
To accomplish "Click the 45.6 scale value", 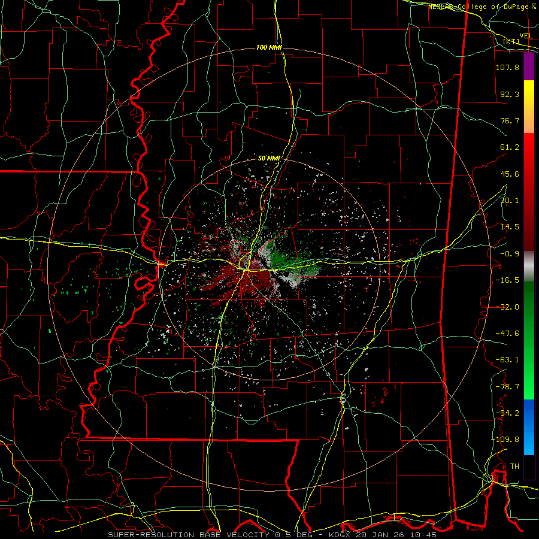I will pyautogui.click(x=510, y=174).
